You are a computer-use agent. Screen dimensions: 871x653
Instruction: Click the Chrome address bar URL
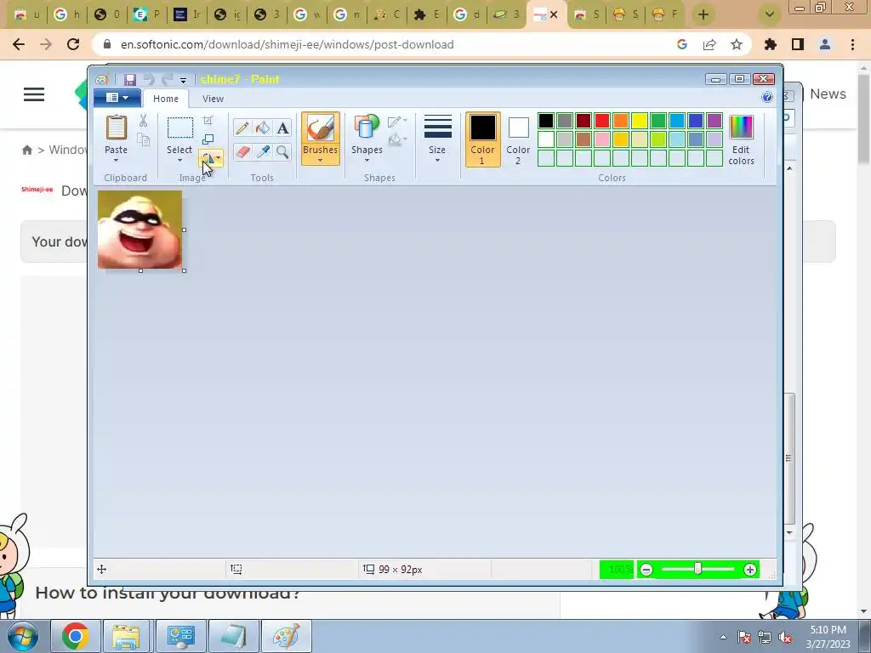[287, 44]
